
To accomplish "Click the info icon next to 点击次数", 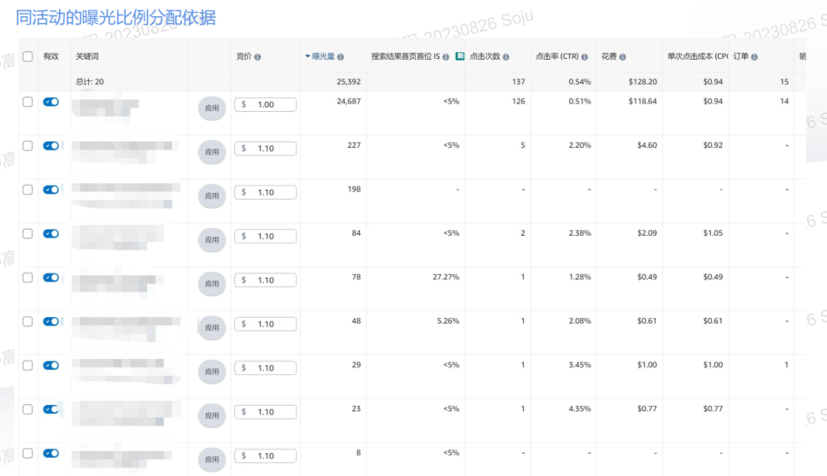I will click(x=505, y=57).
